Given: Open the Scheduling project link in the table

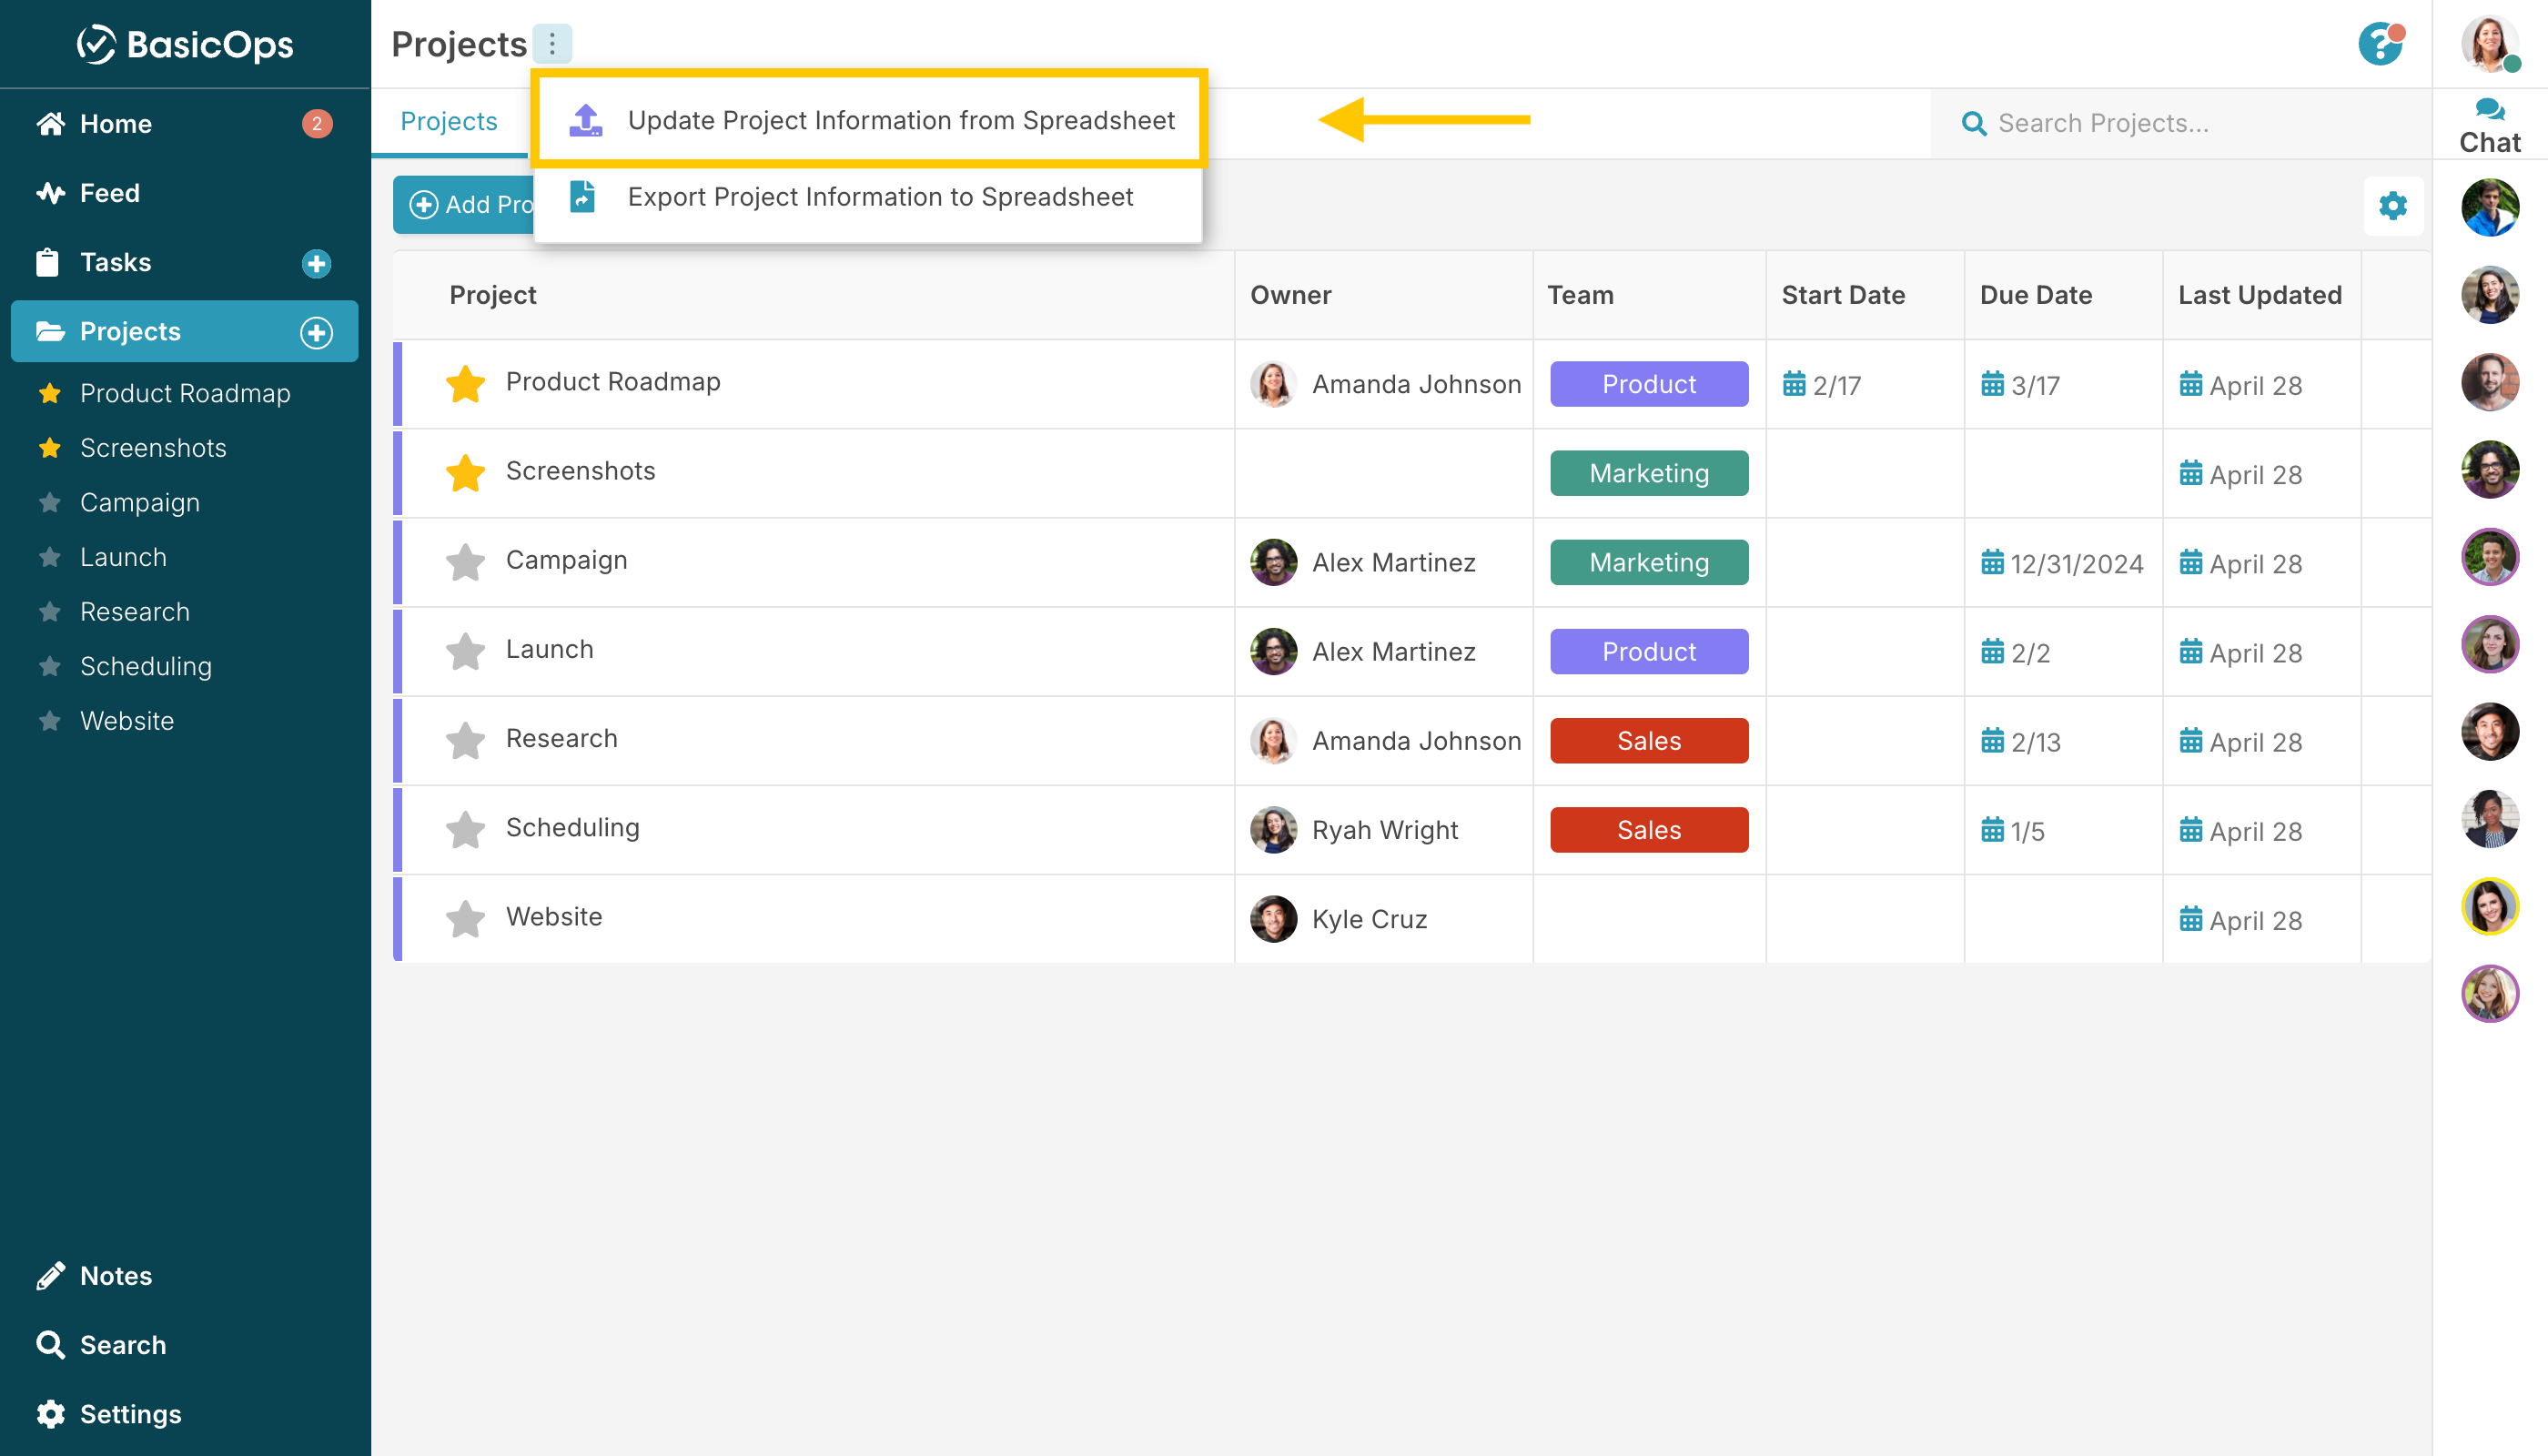Looking at the screenshot, I should tap(572, 827).
